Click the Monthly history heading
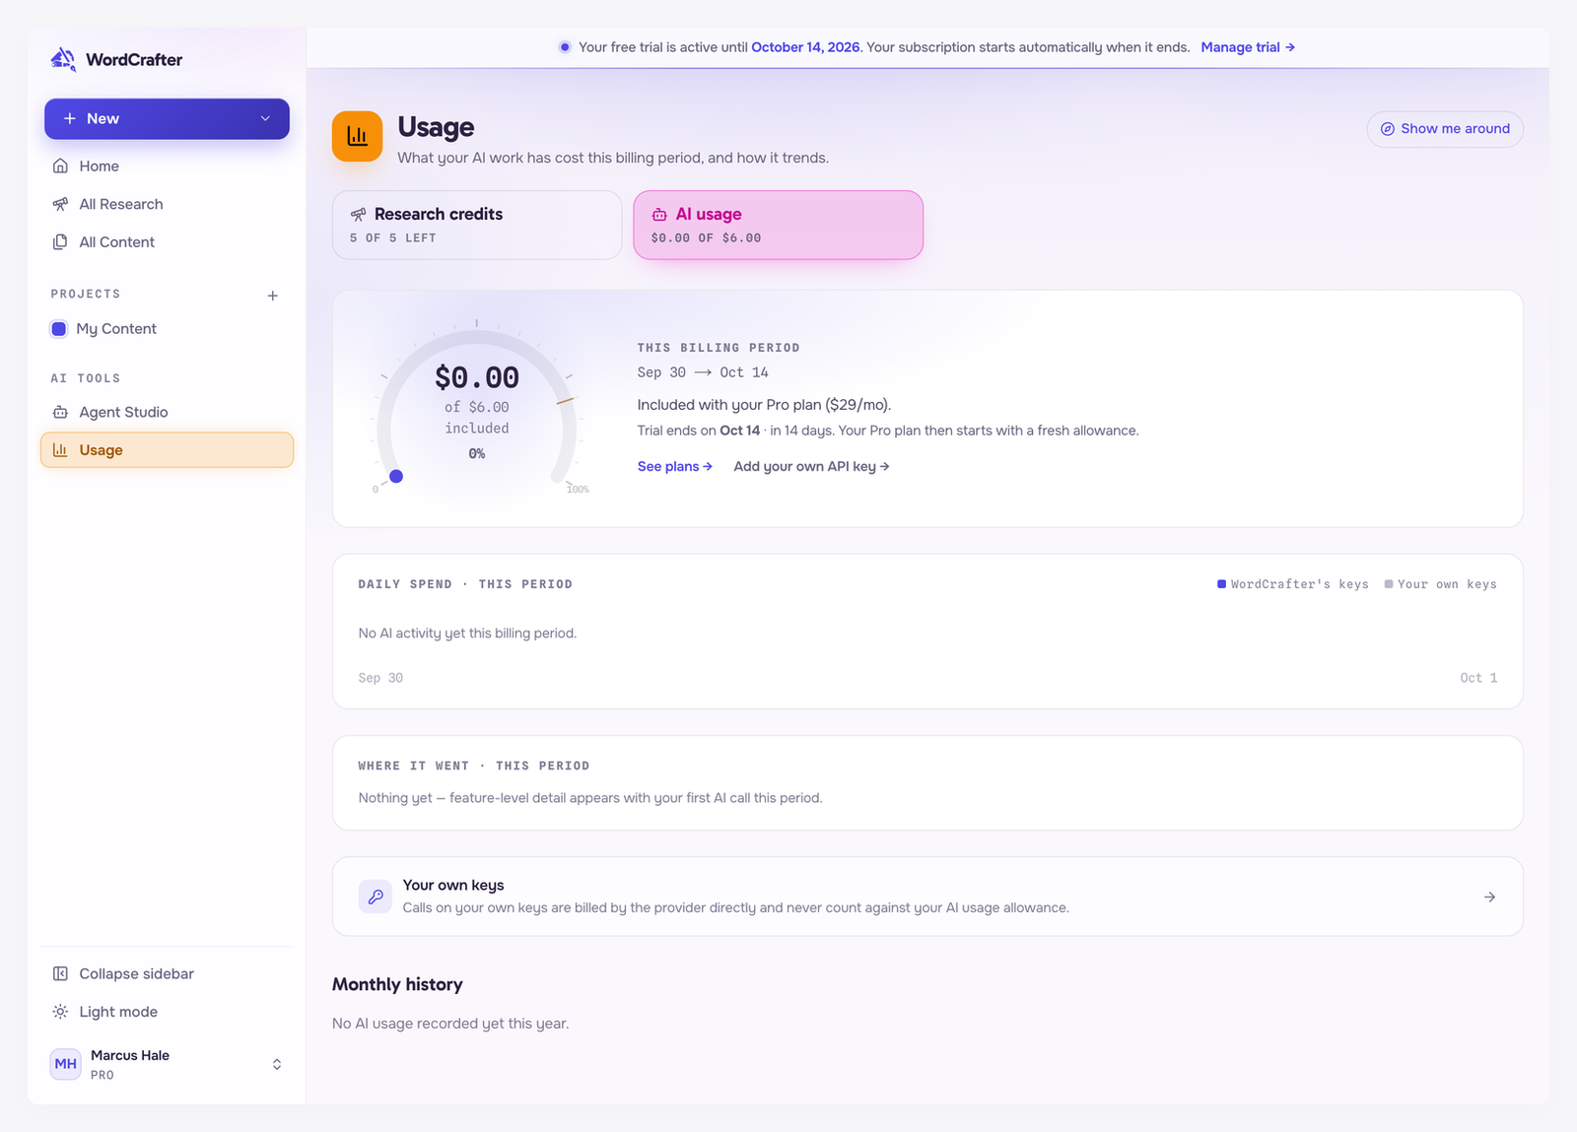This screenshot has width=1577, height=1132. (x=397, y=984)
